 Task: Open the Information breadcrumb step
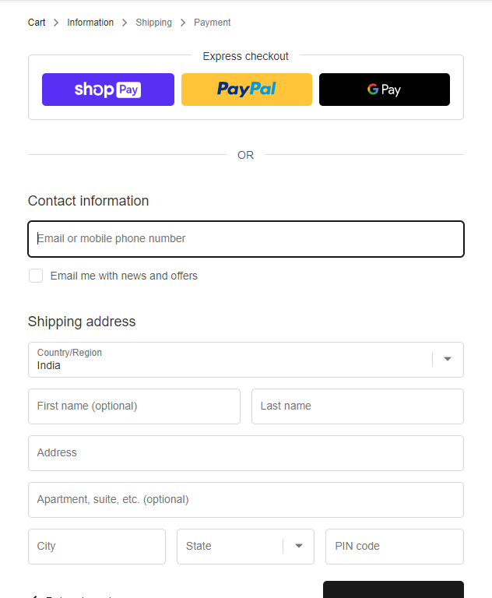click(x=90, y=23)
